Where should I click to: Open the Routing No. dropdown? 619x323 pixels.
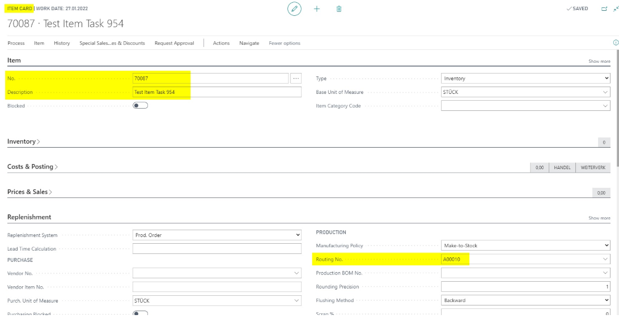click(525, 259)
